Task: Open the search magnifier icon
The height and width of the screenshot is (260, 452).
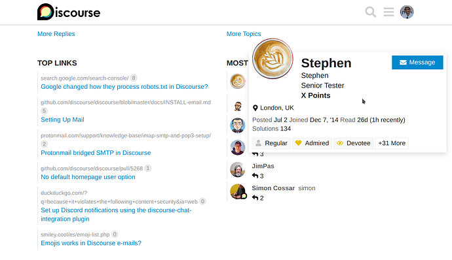Action: click(x=370, y=12)
